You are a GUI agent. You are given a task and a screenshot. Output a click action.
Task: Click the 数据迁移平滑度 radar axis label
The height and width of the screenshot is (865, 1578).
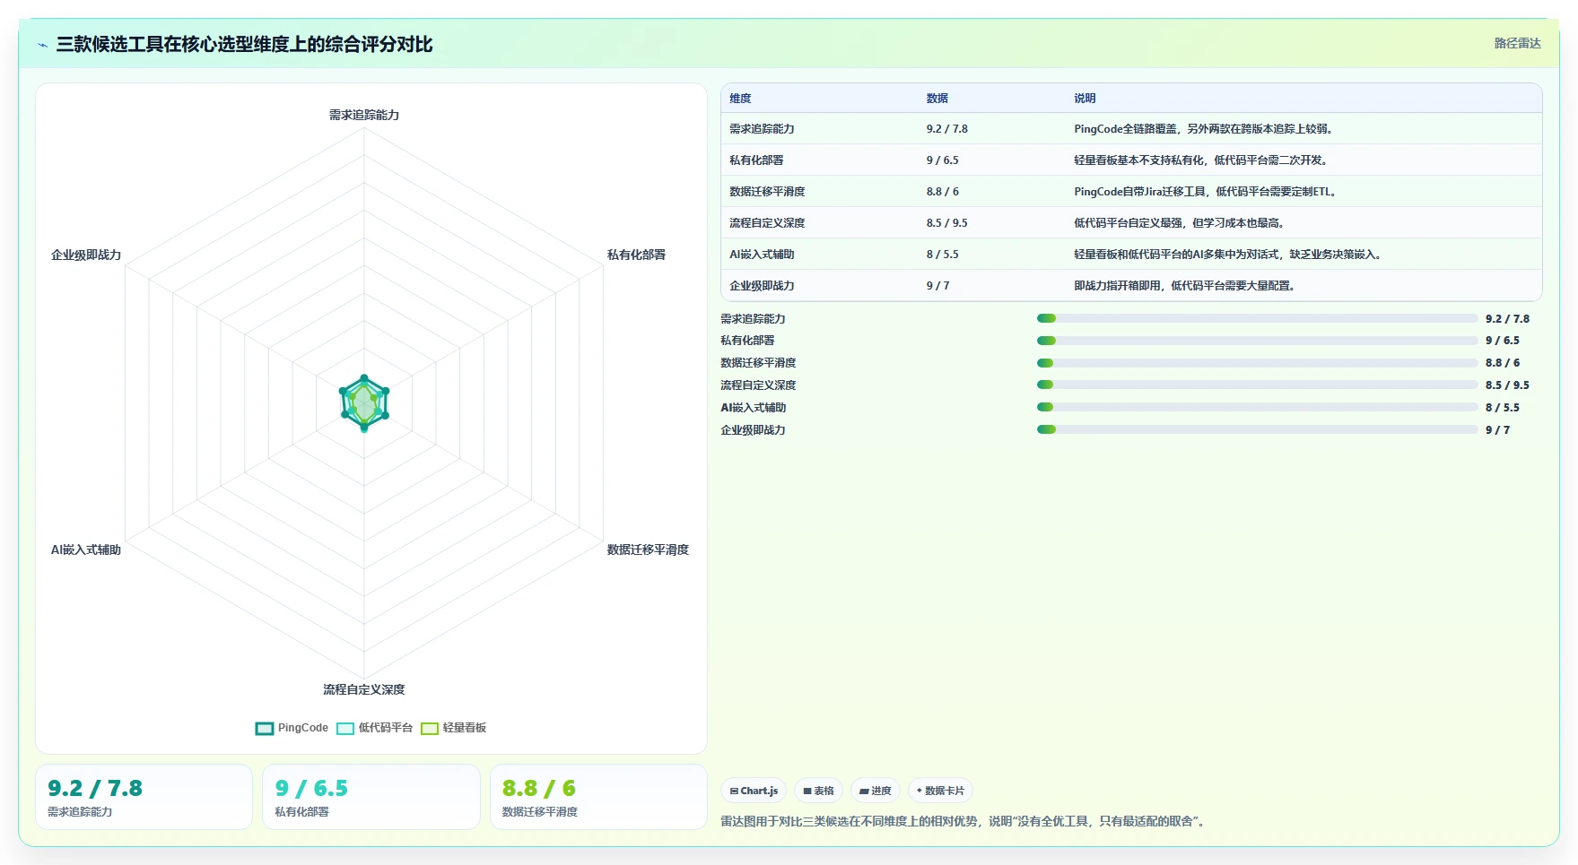click(648, 549)
